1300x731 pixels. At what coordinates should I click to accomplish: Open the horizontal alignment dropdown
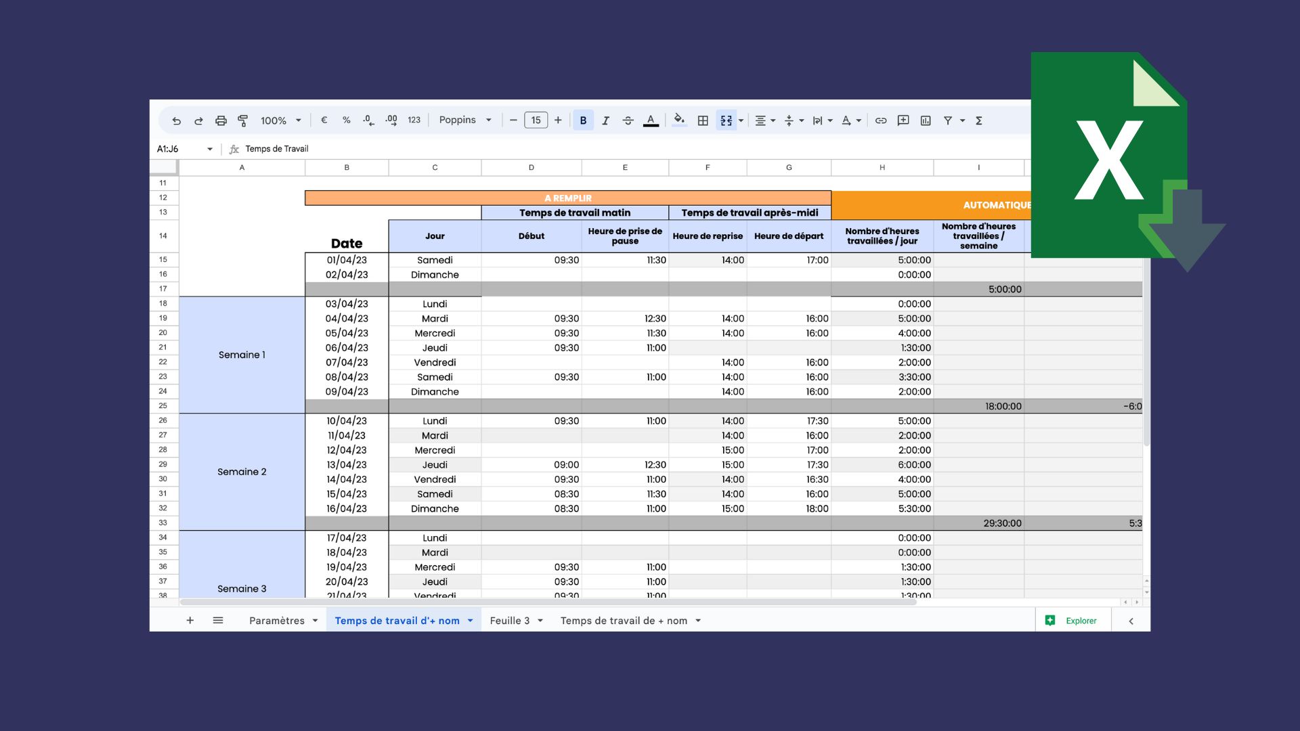764,120
